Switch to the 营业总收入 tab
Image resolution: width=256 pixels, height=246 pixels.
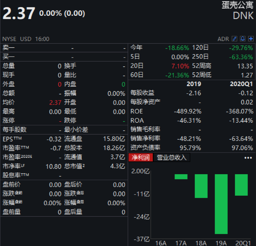coord(171,158)
